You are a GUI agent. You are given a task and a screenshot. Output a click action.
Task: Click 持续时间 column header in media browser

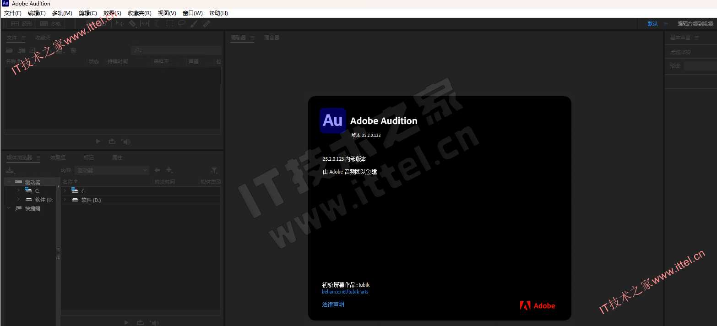165,182
